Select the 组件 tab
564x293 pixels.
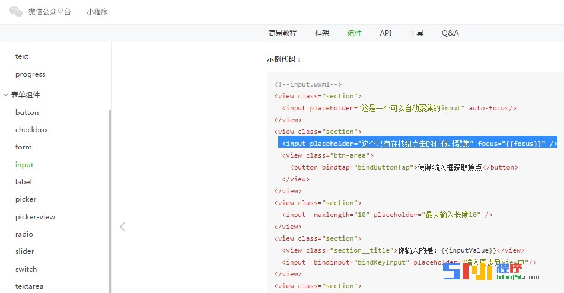(355, 33)
